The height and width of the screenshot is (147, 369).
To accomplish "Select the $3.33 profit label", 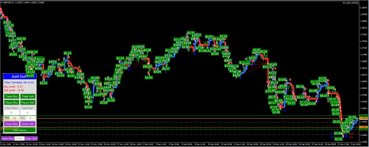I will pyautogui.click(x=148, y=66).
